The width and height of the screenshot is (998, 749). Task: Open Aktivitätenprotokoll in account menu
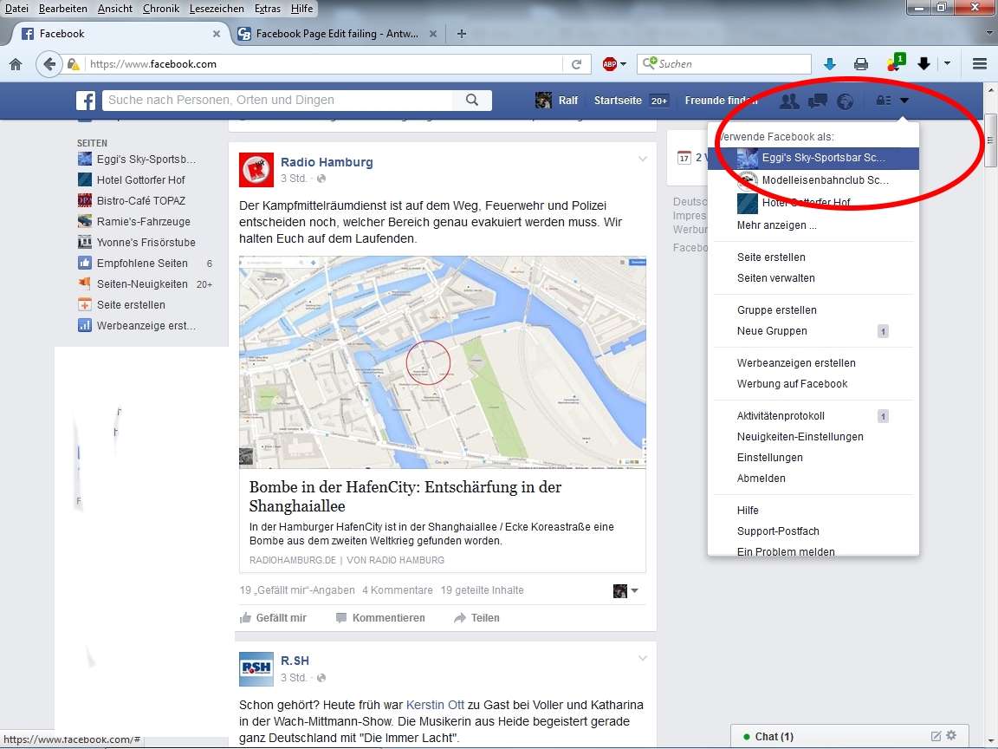[x=781, y=416]
